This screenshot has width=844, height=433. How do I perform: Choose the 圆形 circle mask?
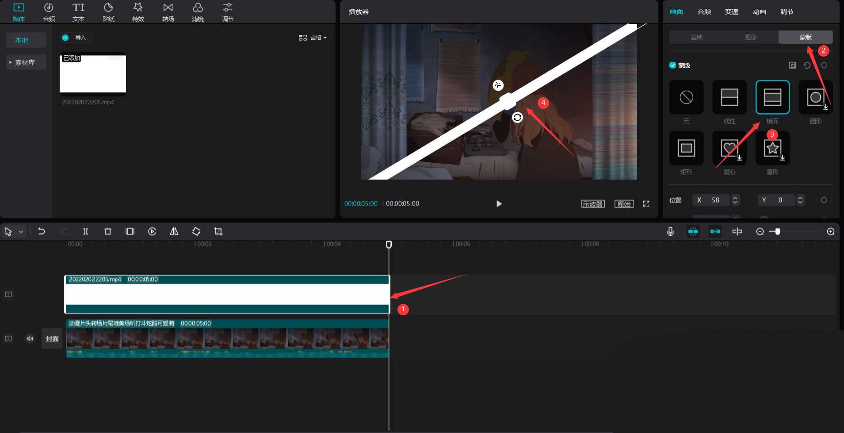[816, 97]
